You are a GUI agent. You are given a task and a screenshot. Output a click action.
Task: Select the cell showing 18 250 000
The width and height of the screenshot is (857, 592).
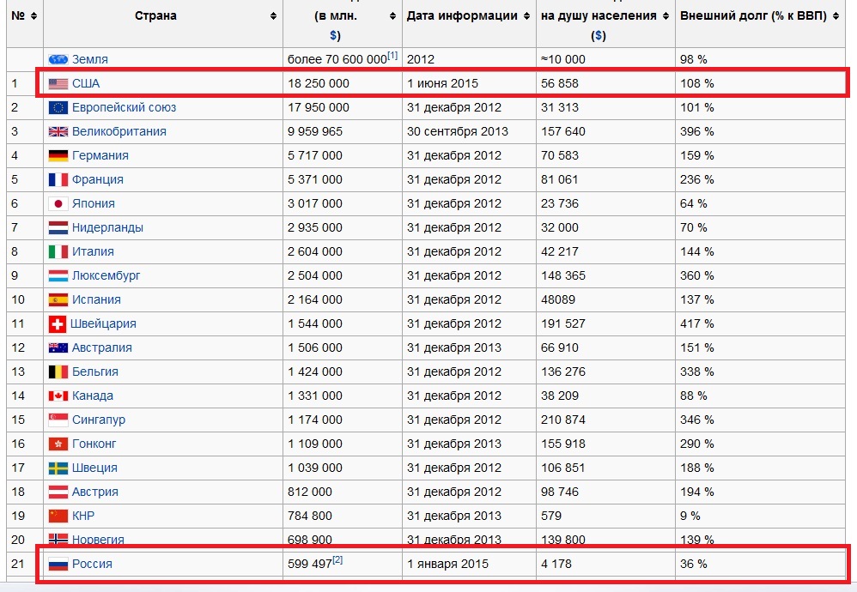(x=319, y=83)
